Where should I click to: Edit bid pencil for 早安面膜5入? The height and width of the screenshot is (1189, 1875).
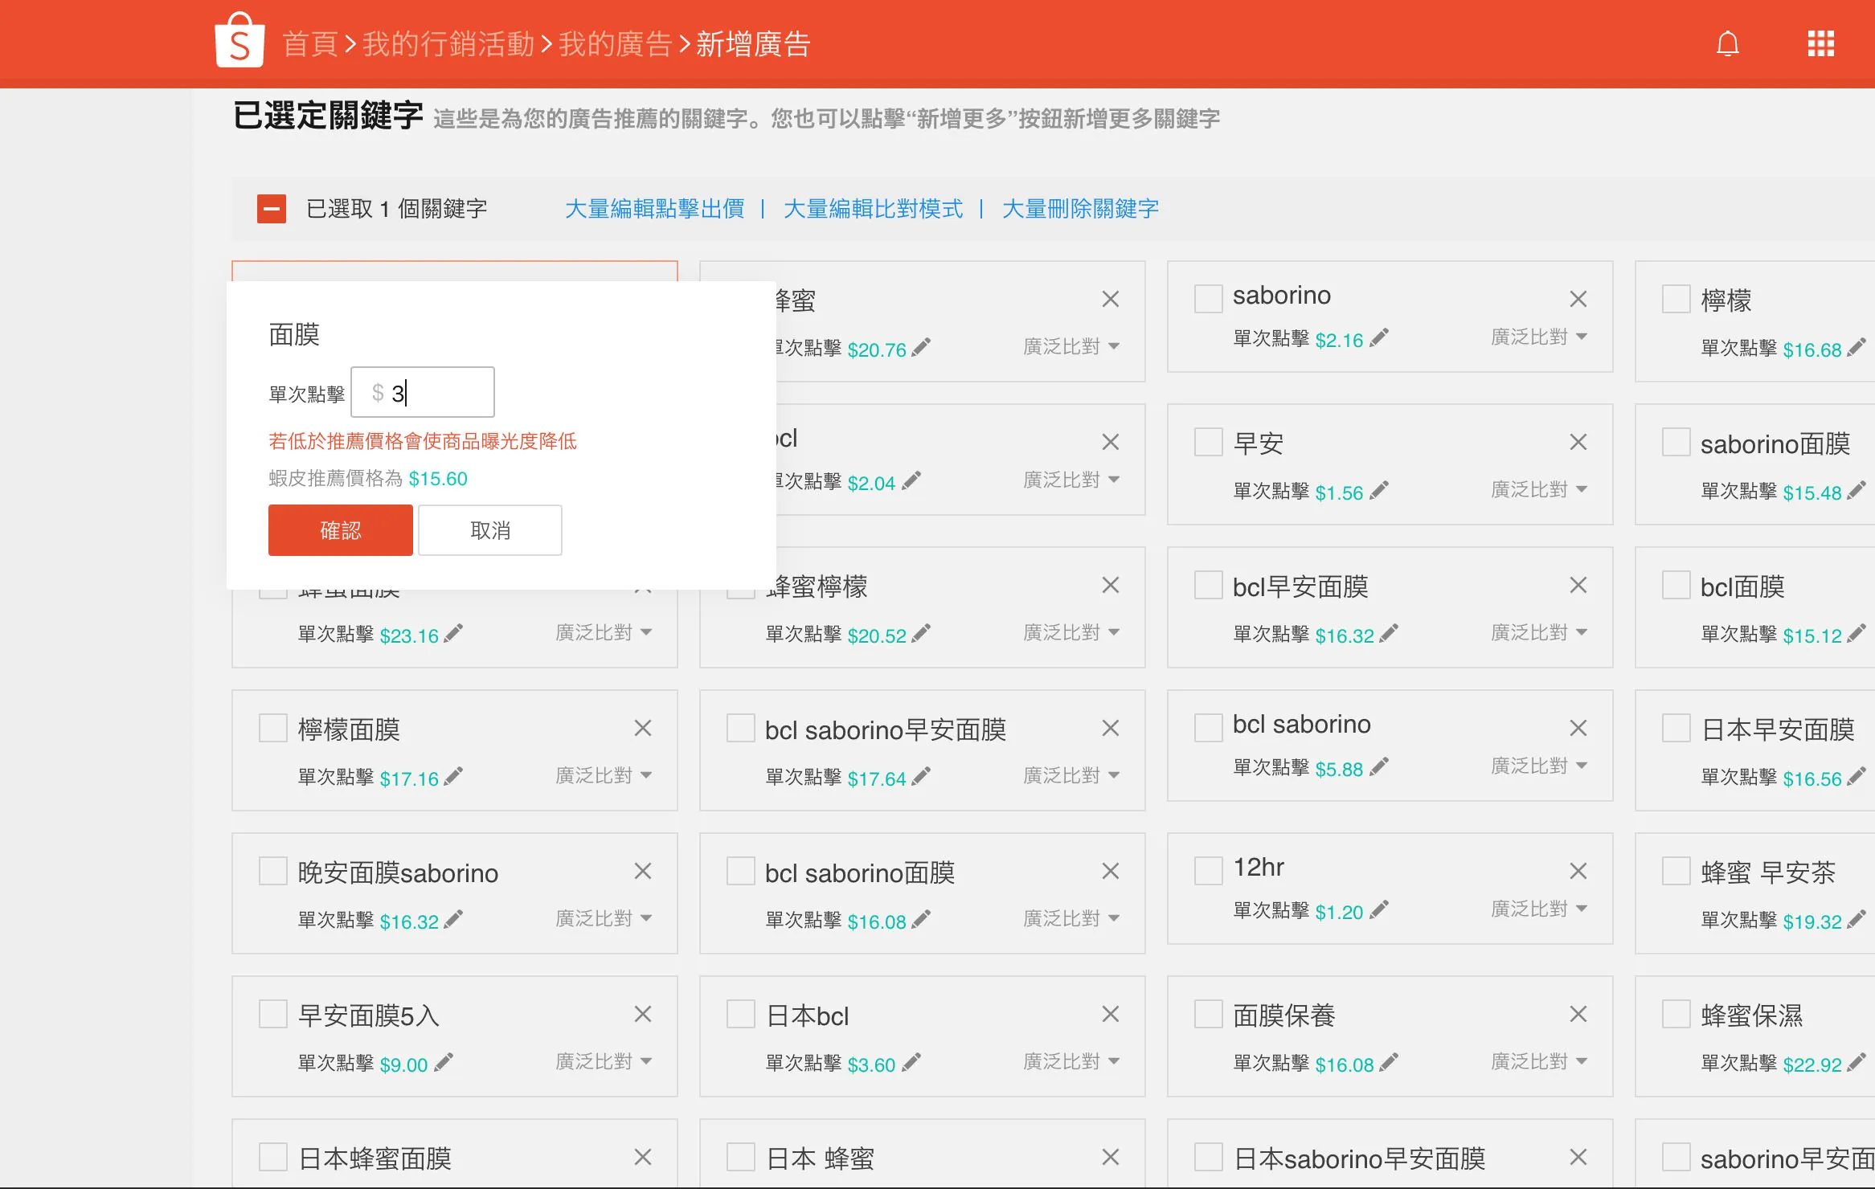click(444, 1063)
